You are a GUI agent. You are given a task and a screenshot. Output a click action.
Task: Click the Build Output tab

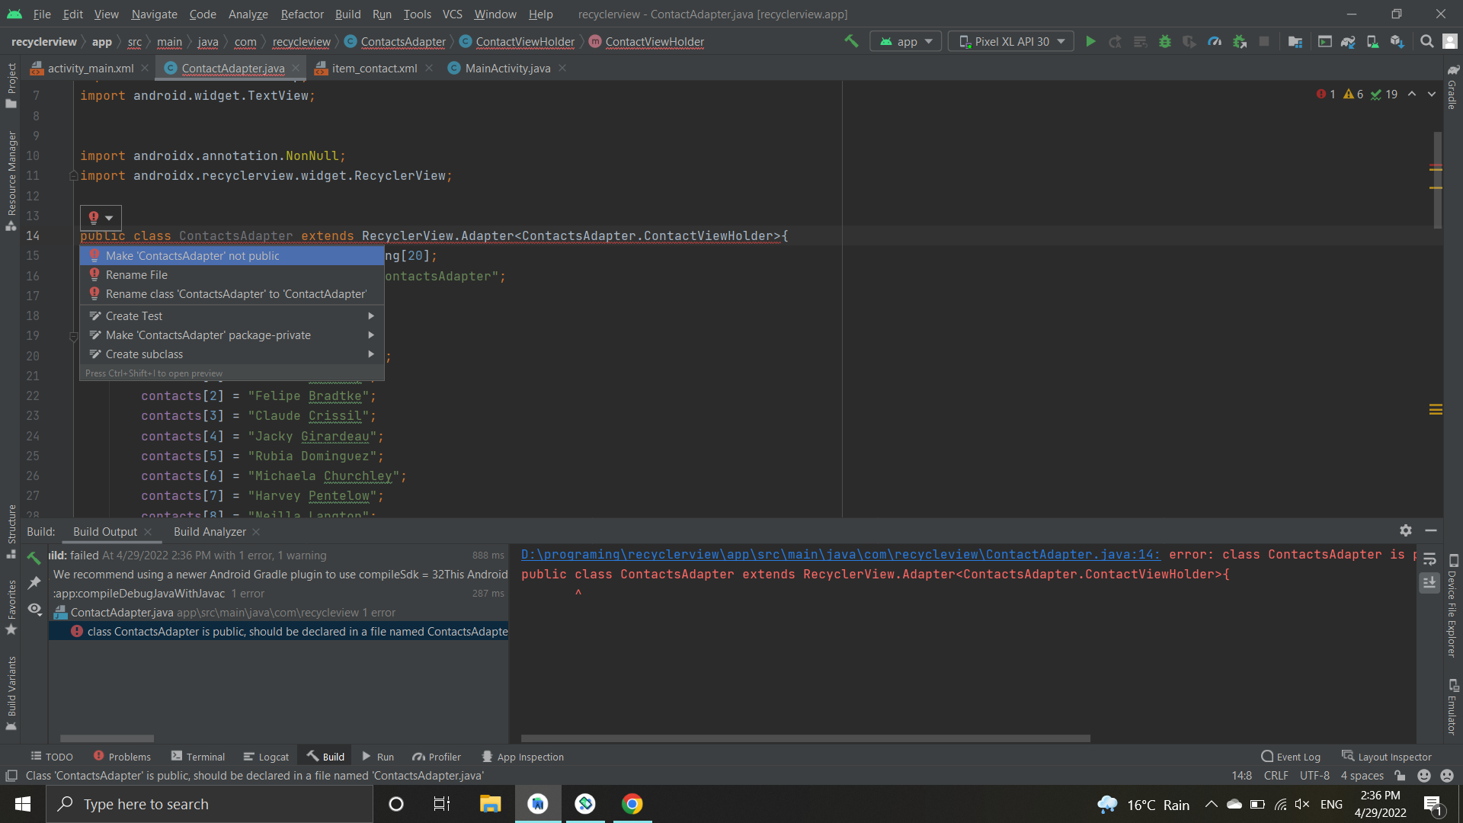(105, 532)
